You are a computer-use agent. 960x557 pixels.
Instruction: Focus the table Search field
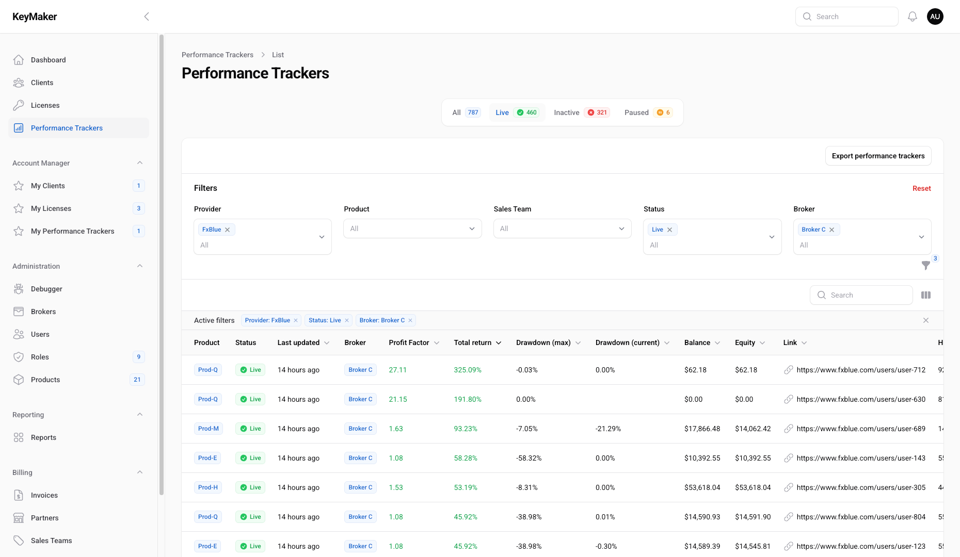point(861,295)
